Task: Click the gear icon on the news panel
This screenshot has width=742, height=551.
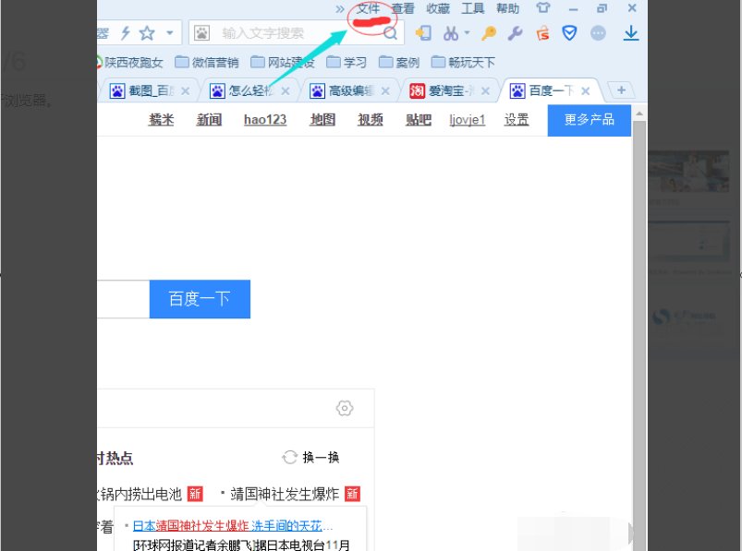Action: point(344,407)
